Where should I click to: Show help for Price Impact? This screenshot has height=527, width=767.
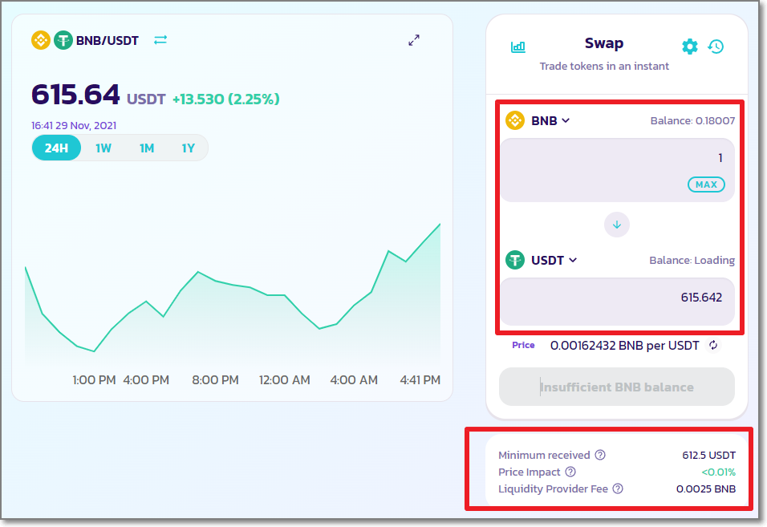tap(570, 472)
